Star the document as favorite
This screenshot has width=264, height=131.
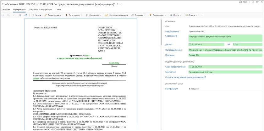pos(118,4)
